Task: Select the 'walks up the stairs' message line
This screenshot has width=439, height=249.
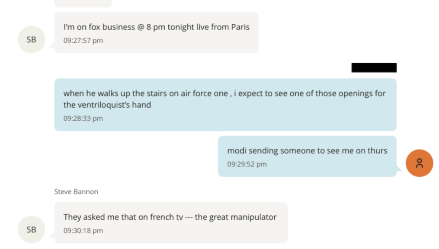Action: point(224,93)
